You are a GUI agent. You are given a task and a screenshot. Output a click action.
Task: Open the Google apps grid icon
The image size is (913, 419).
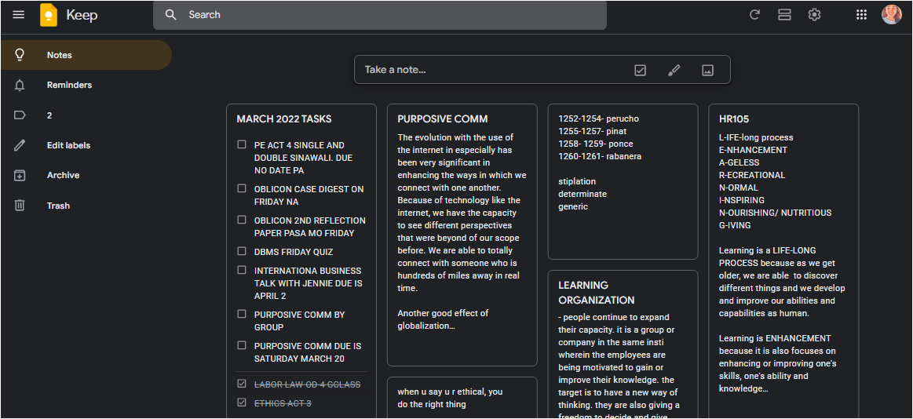[x=862, y=15]
